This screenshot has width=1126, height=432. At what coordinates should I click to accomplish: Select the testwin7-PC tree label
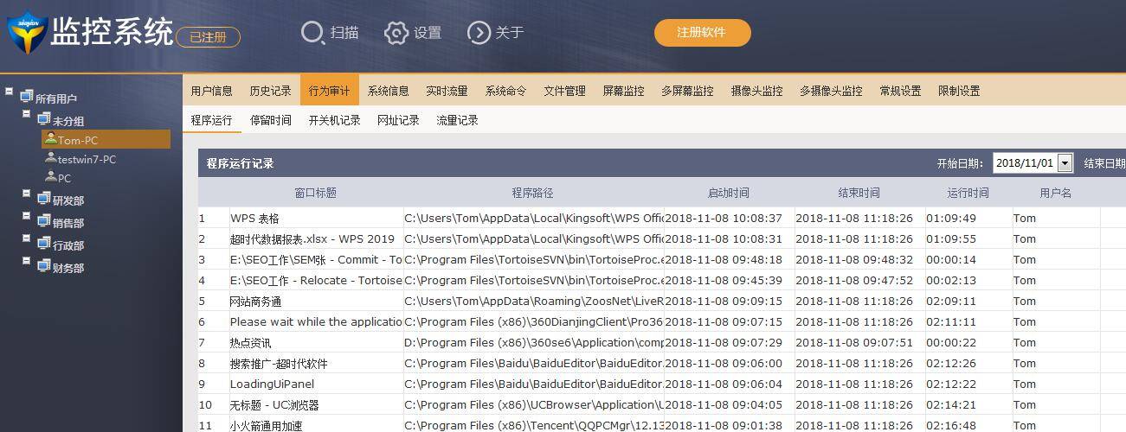[87, 159]
